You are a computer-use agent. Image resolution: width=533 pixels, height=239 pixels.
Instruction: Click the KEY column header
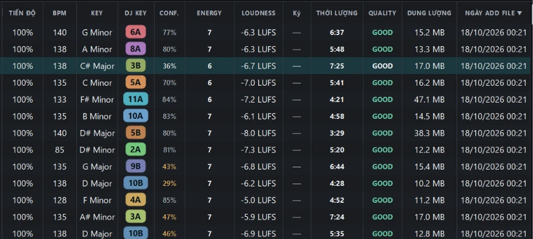click(x=97, y=13)
